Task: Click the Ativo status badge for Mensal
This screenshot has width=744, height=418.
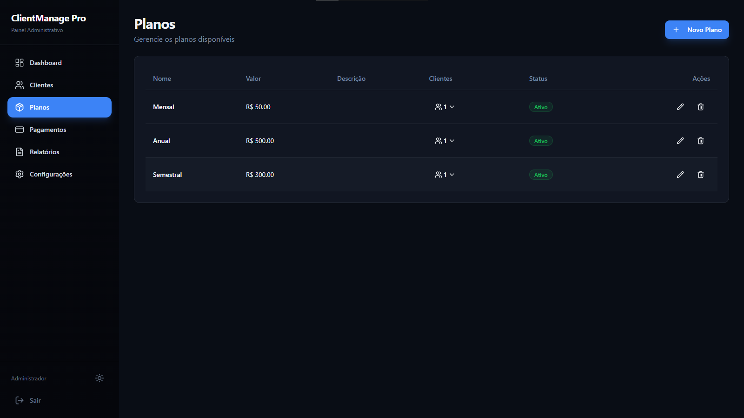Action: click(x=541, y=107)
